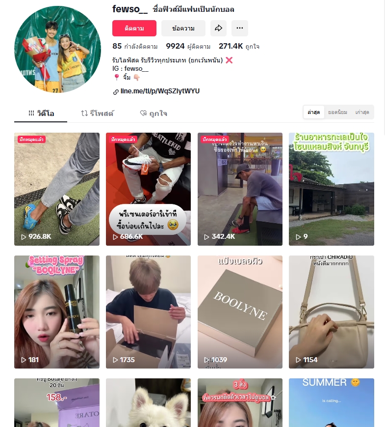Image resolution: width=385 pixels, height=427 pixels.
Task: Open the CHIRADIO beige bag video
Action: (332, 312)
